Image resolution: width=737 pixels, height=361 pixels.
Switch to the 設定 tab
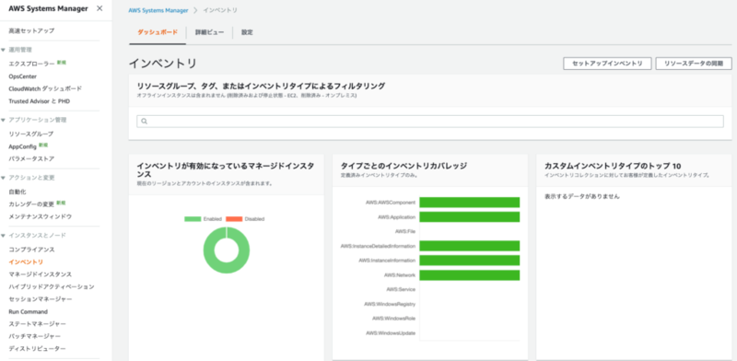click(x=247, y=32)
